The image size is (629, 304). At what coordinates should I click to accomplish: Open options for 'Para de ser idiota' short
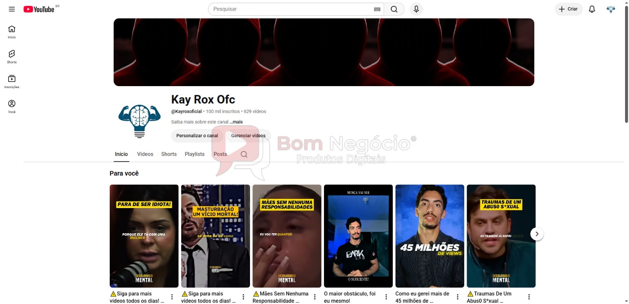pos(172,297)
